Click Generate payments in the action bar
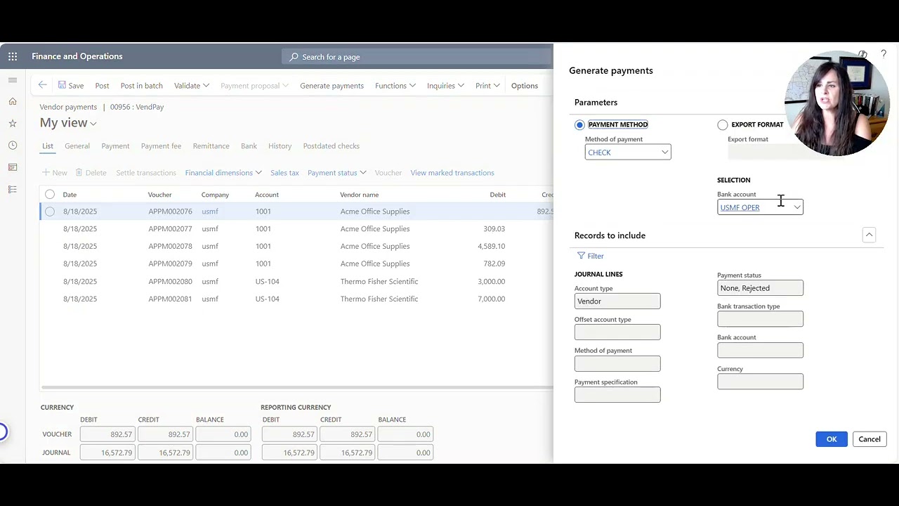The width and height of the screenshot is (899, 506). coord(332,86)
